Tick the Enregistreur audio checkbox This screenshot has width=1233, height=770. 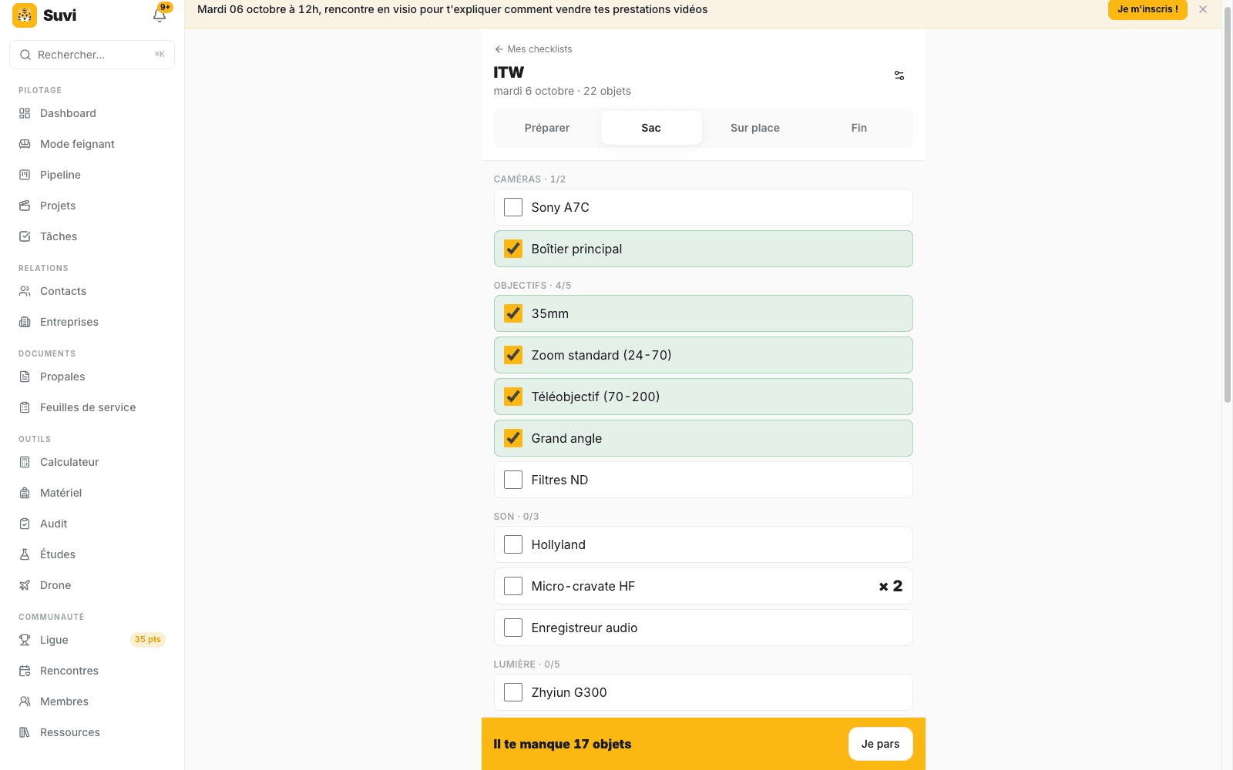point(513,628)
